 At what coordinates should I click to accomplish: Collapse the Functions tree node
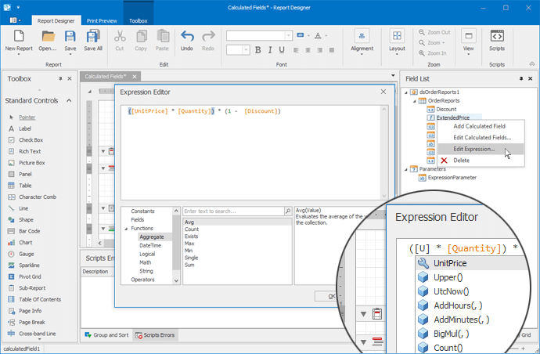[125, 228]
